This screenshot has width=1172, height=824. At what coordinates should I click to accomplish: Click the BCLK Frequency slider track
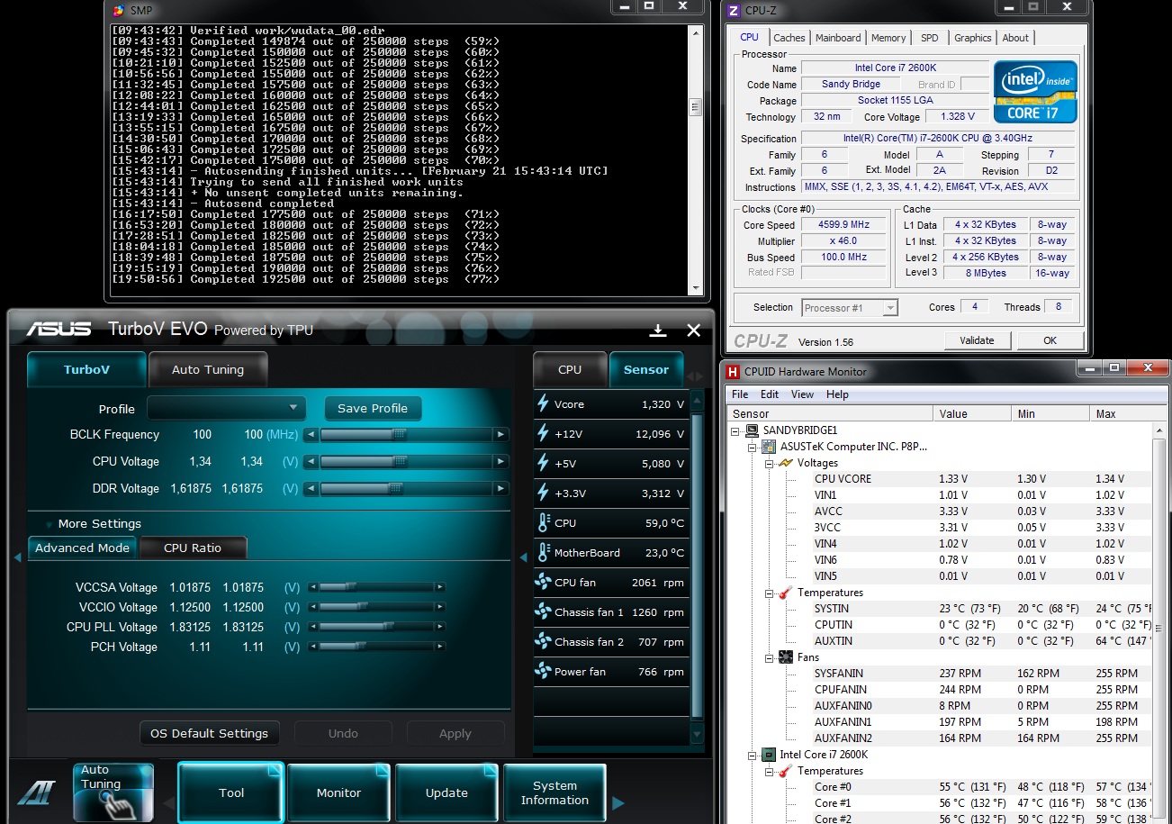[x=407, y=435]
